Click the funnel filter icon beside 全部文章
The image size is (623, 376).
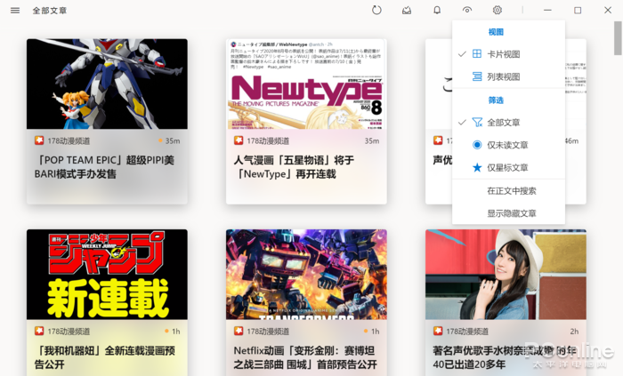[477, 122]
